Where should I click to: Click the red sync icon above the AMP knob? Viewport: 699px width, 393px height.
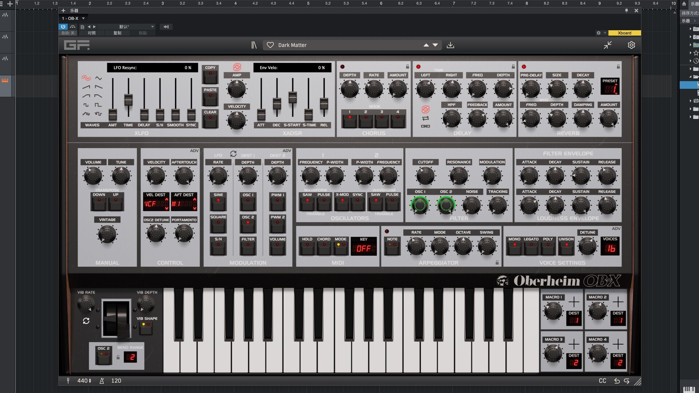tap(237, 67)
